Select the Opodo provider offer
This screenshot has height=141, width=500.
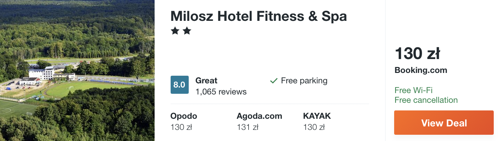(184, 122)
